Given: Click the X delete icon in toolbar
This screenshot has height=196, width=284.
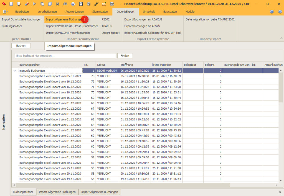Looking at the screenshot, I should click(57, 4).
